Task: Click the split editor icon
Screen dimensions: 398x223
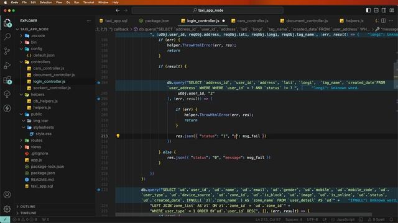Action: (383, 20)
